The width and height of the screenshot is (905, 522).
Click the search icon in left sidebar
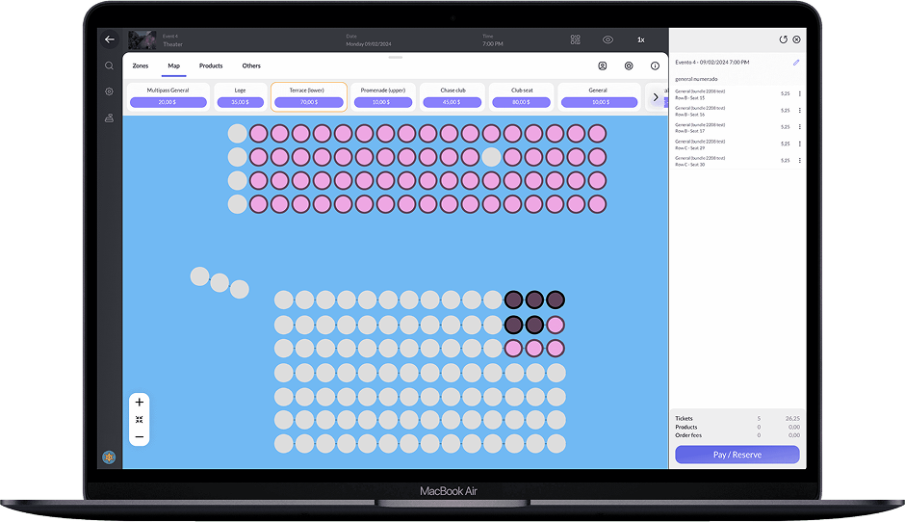click(x=110, y=65)
